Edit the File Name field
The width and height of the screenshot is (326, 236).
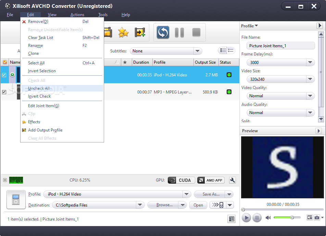(x=280, y=46)
